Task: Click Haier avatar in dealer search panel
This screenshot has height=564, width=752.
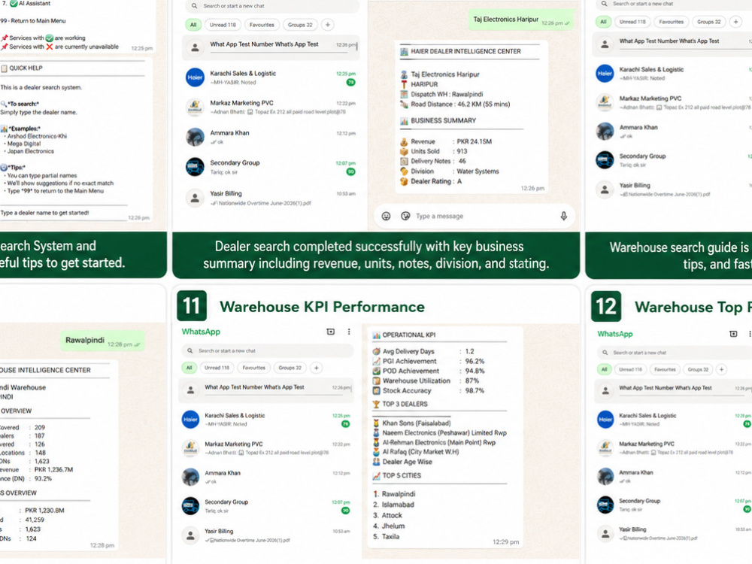Action: click(195, 77)
